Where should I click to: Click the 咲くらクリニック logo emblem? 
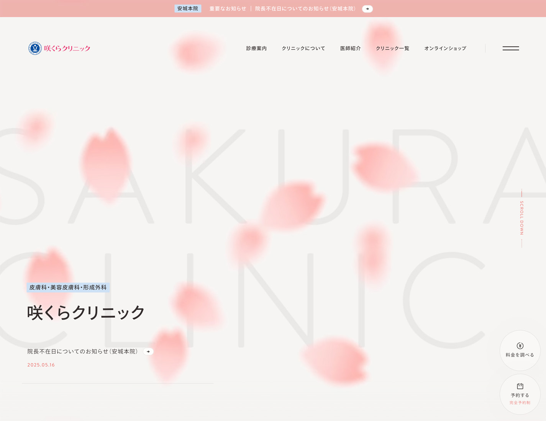pos(35,48)
